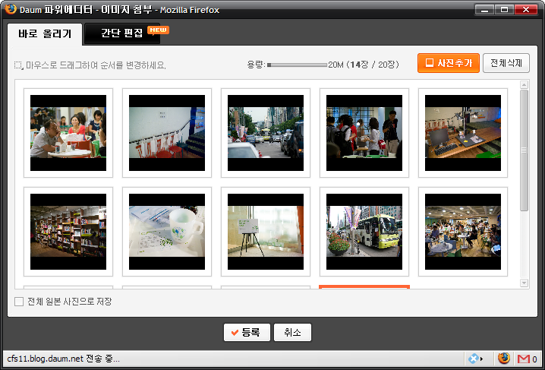
Task: Click the status text cfs11.blog.daum.net 전송 중
Action: (63, 359)
